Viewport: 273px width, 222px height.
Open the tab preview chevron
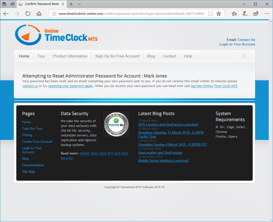(x=79, y=4)
